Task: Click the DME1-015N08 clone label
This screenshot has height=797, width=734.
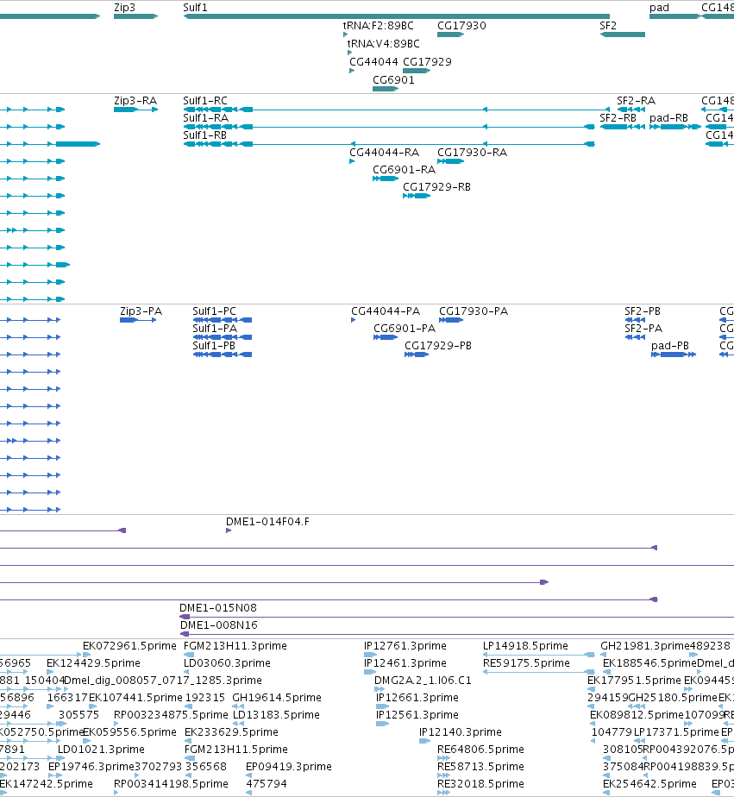Action: tap(218, 608)
